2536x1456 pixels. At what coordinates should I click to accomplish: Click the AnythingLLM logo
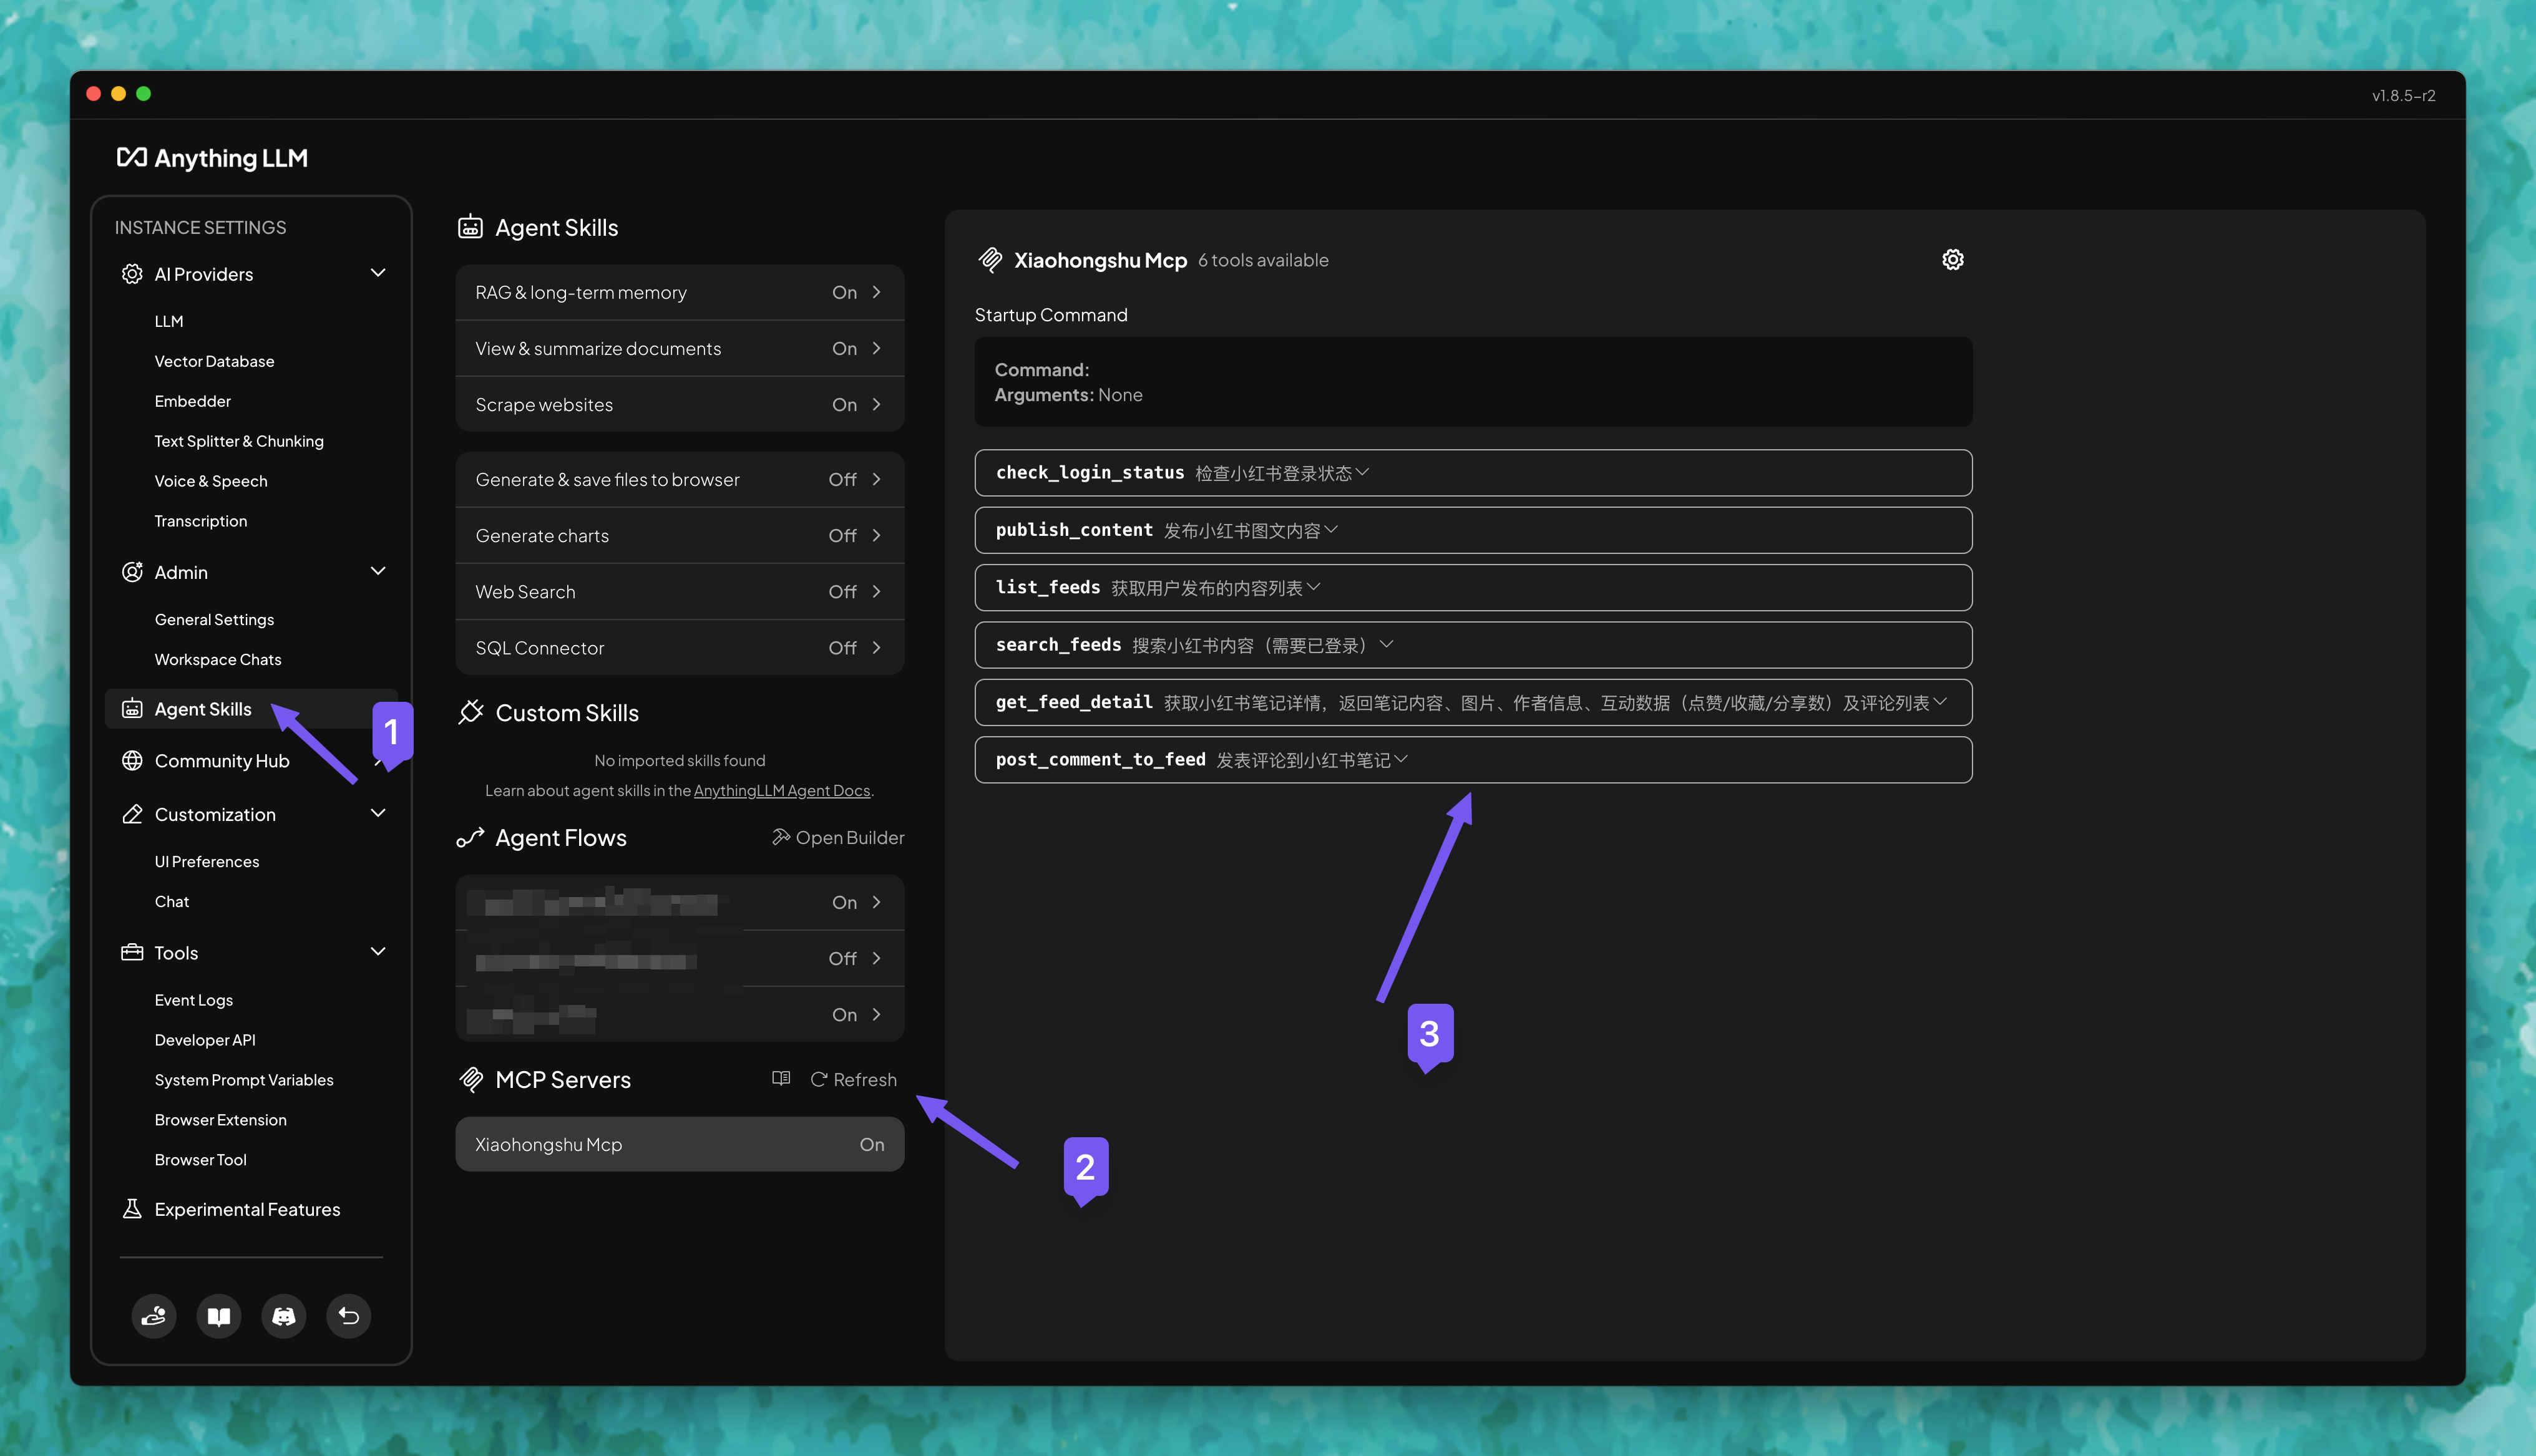[212, 158]
